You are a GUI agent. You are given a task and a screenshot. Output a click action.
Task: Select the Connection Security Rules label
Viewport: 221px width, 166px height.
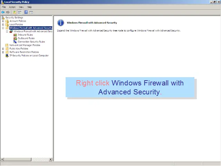coord(31,41)
